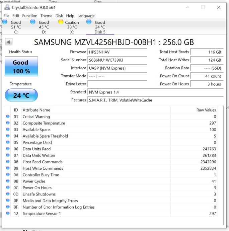Click the empty Drive Letter field
Viewport: 229px width, 231px height.
118,84
